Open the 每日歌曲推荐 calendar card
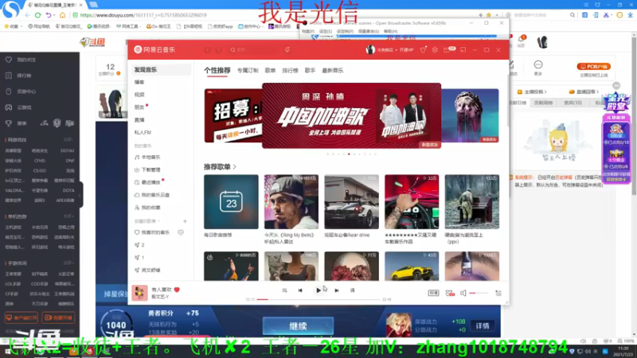Screen dimensions: 637x358 tap(231, 202)
